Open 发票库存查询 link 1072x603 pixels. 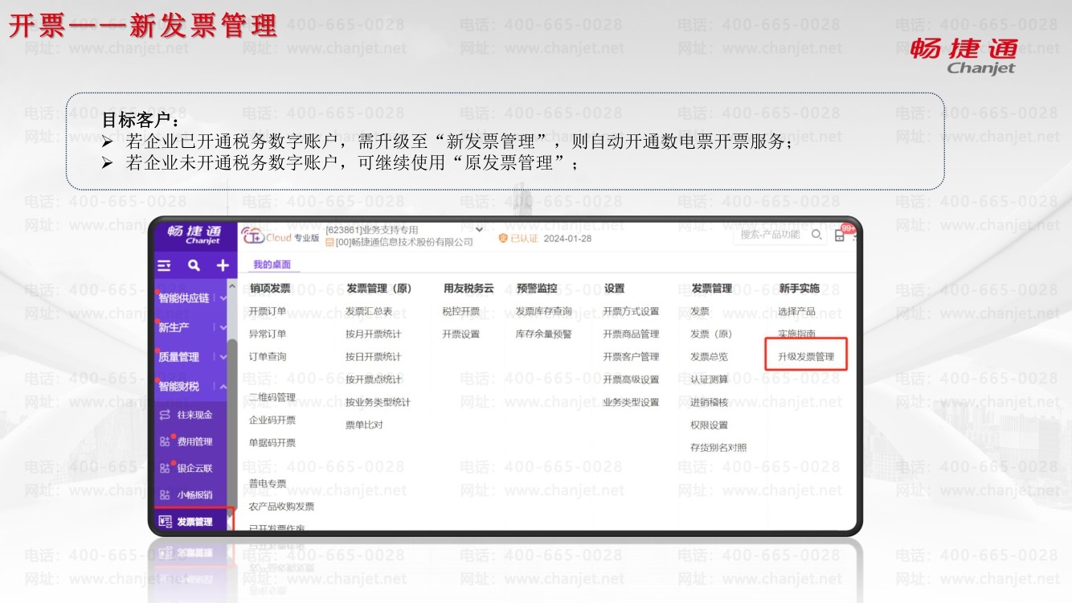544,311
